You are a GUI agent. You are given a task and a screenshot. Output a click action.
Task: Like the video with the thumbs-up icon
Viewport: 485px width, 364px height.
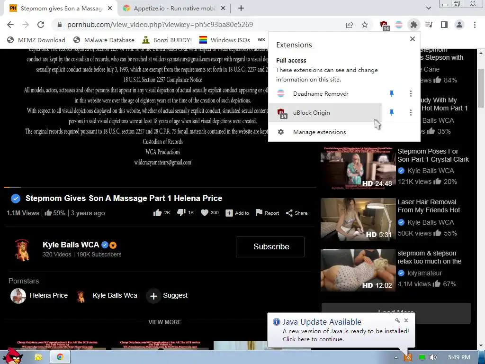(157, 213)
